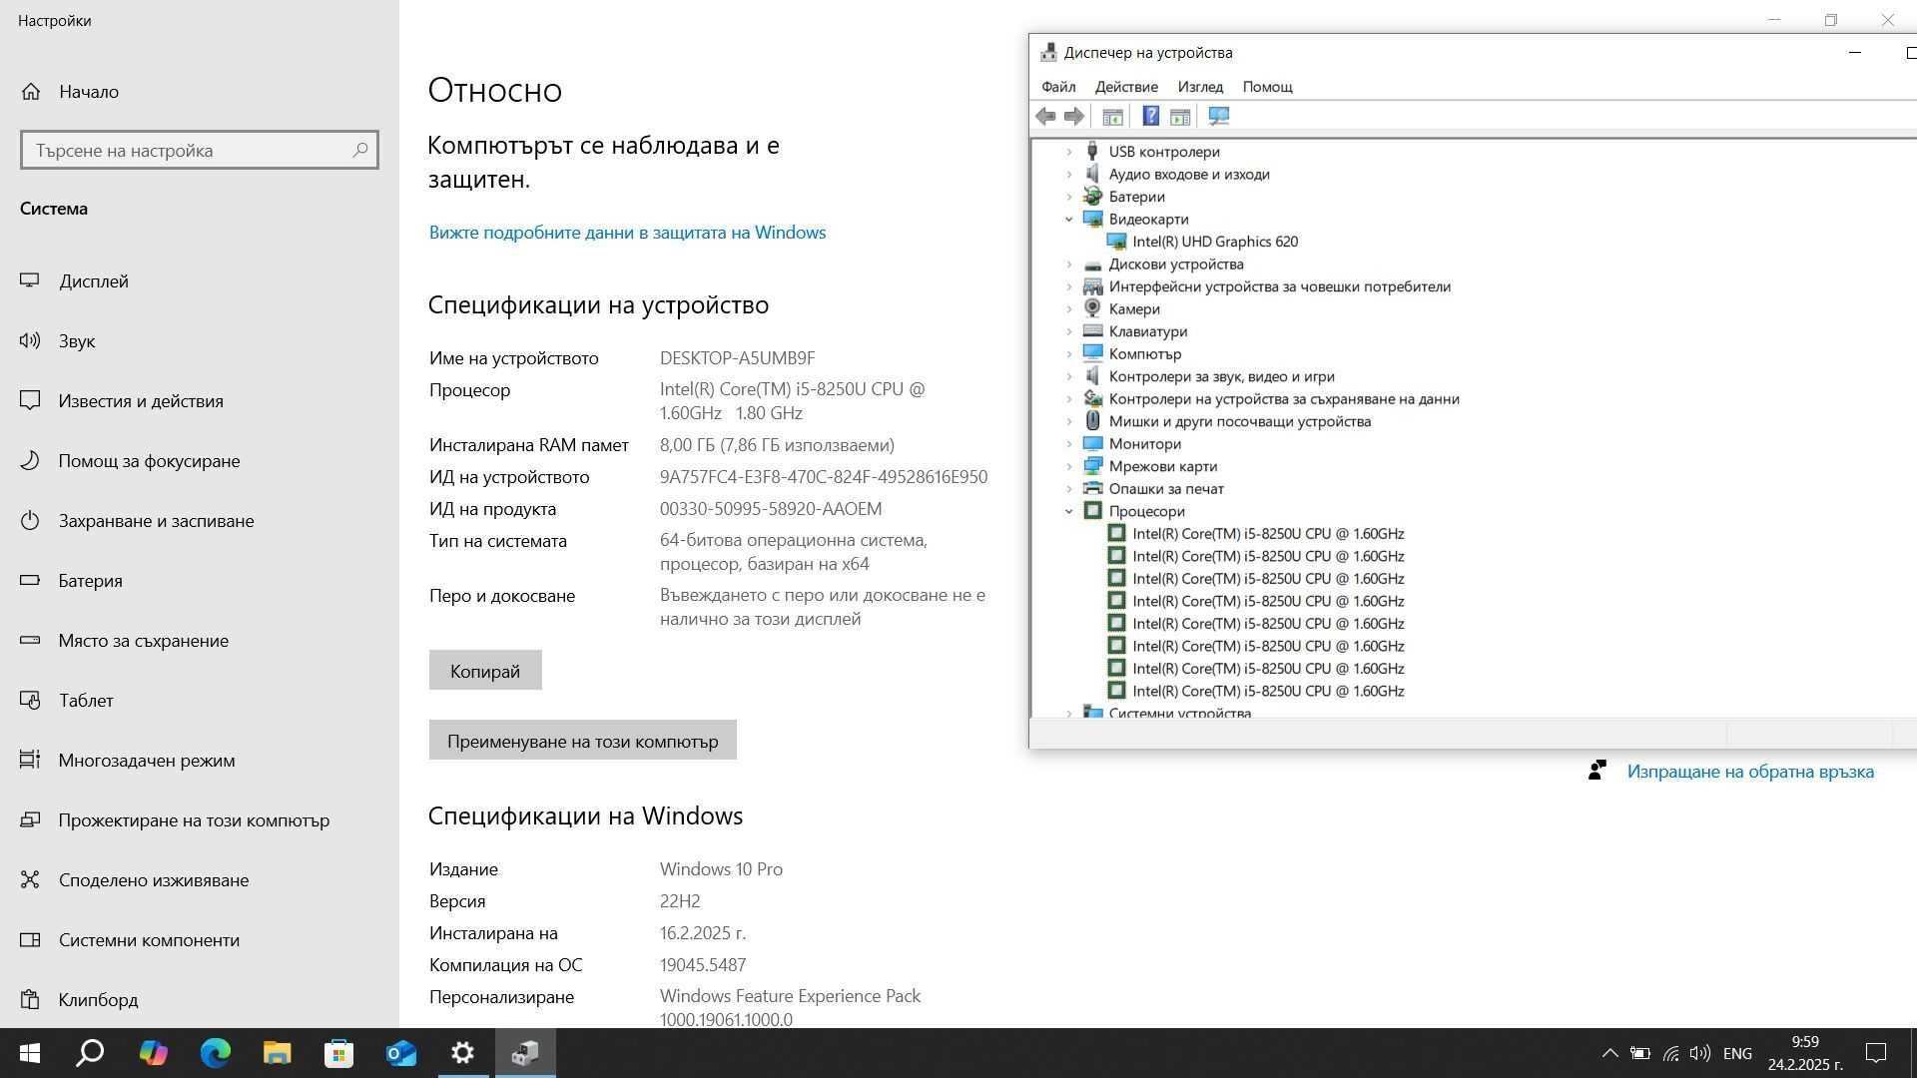Open Споделено изживяване in sidebar
1917x1078 pixels.
(x=154, y=880)
